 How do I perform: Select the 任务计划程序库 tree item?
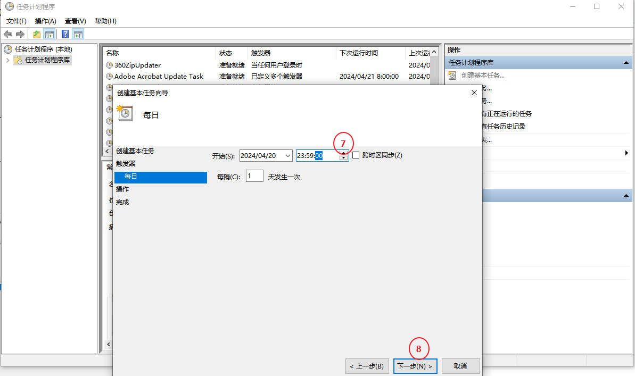point(47,60)
